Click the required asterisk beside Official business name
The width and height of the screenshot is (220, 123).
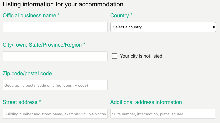click(59, 15)
